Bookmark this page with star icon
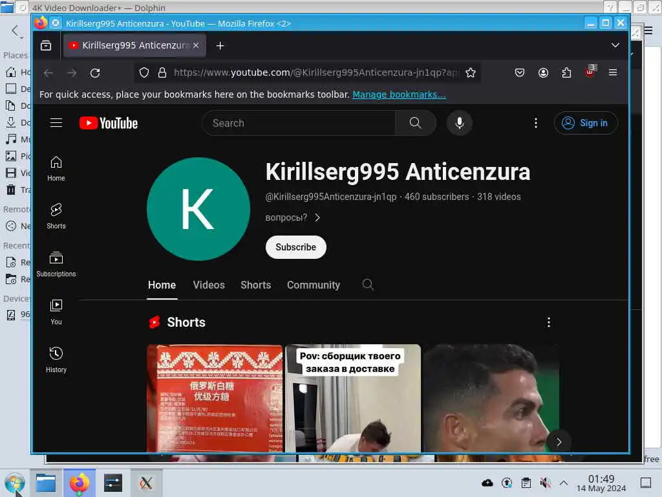The image size is (662, 497). coord(471,72)
